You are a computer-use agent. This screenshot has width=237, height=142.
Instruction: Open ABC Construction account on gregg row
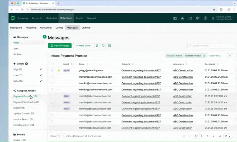click(x=183, y=70)
